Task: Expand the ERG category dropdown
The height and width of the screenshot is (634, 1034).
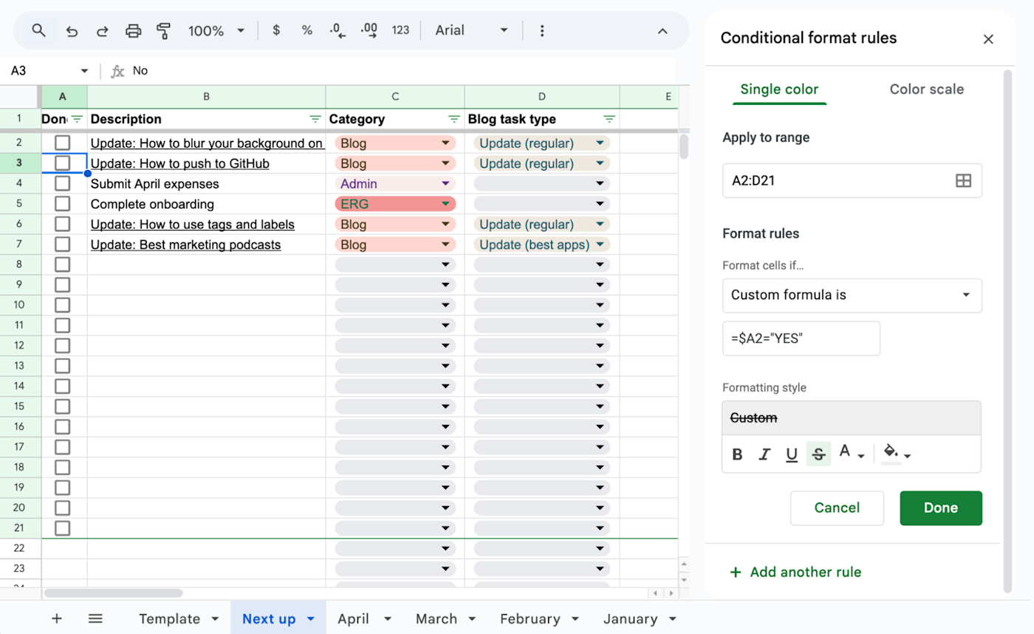Action: (445, 204)
